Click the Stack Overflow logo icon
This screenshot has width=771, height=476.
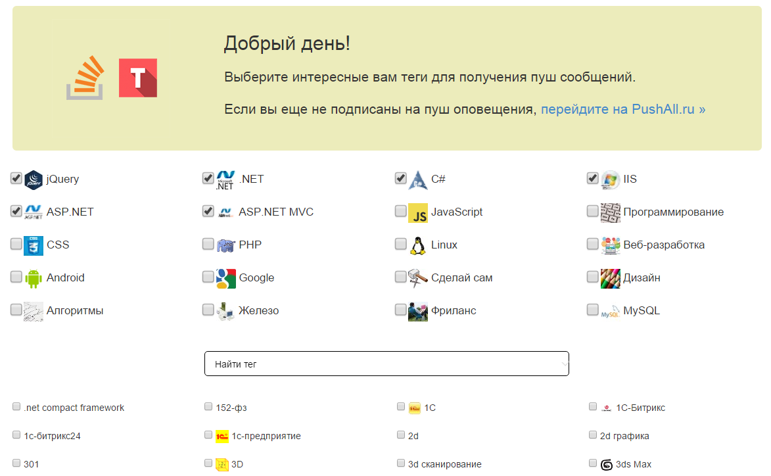(86, 78)
